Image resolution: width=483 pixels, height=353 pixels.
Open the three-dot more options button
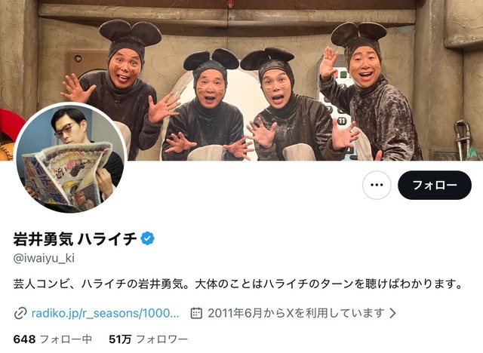(377, 185)
